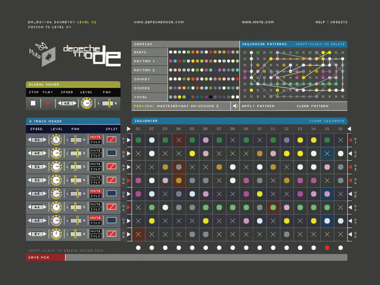Click the red right-side arrow of sequencer row 01
This screenshot has width=380, height=285.
click(x=350, y=140)
